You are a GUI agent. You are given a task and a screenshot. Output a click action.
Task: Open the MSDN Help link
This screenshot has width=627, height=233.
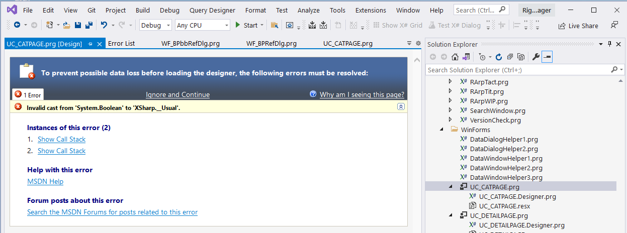tap(45, 181)
